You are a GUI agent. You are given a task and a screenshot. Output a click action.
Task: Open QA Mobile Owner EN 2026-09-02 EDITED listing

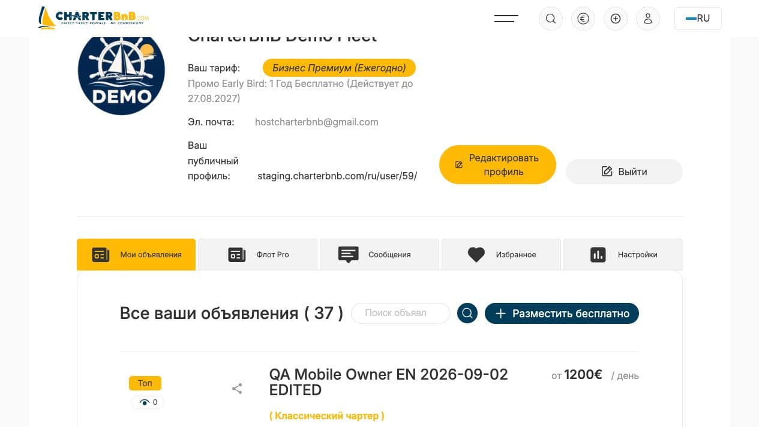[x=389, y=382]
